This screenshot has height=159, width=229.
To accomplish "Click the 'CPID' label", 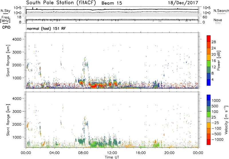I will click(x=6, y=27).
